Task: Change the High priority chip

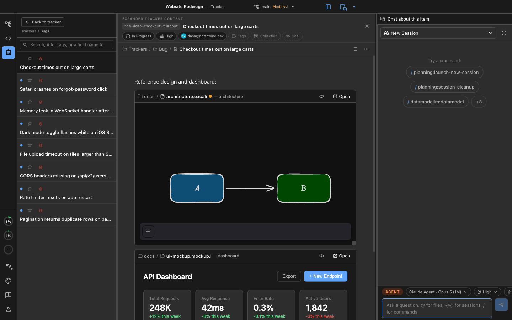Action: pyautogui.click(x=166, y=36)
